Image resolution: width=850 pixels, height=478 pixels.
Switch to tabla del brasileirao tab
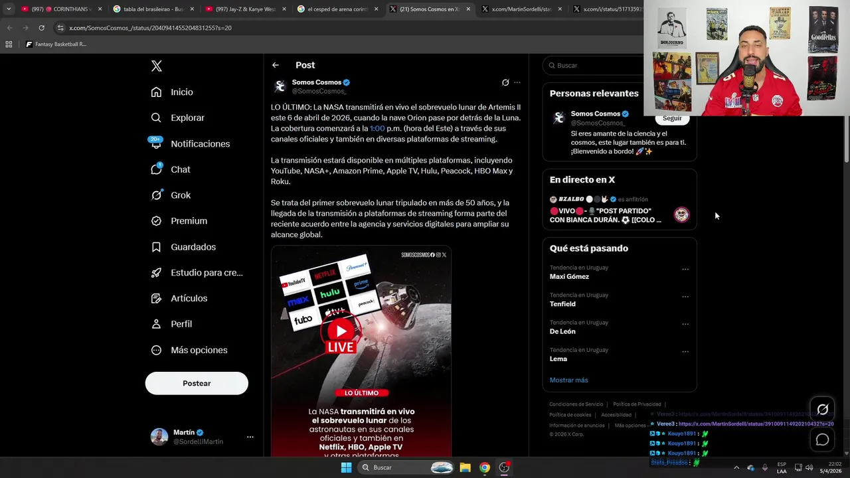point(153,9)
